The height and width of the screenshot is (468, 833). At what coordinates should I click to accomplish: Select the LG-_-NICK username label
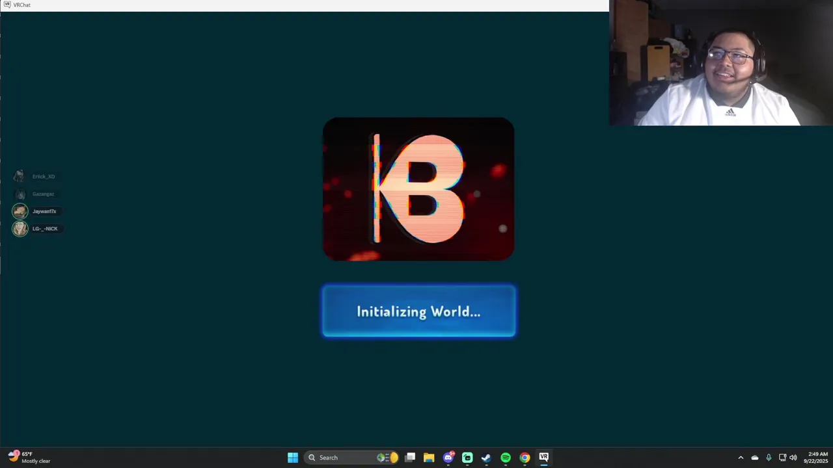[x=45, y=229]
